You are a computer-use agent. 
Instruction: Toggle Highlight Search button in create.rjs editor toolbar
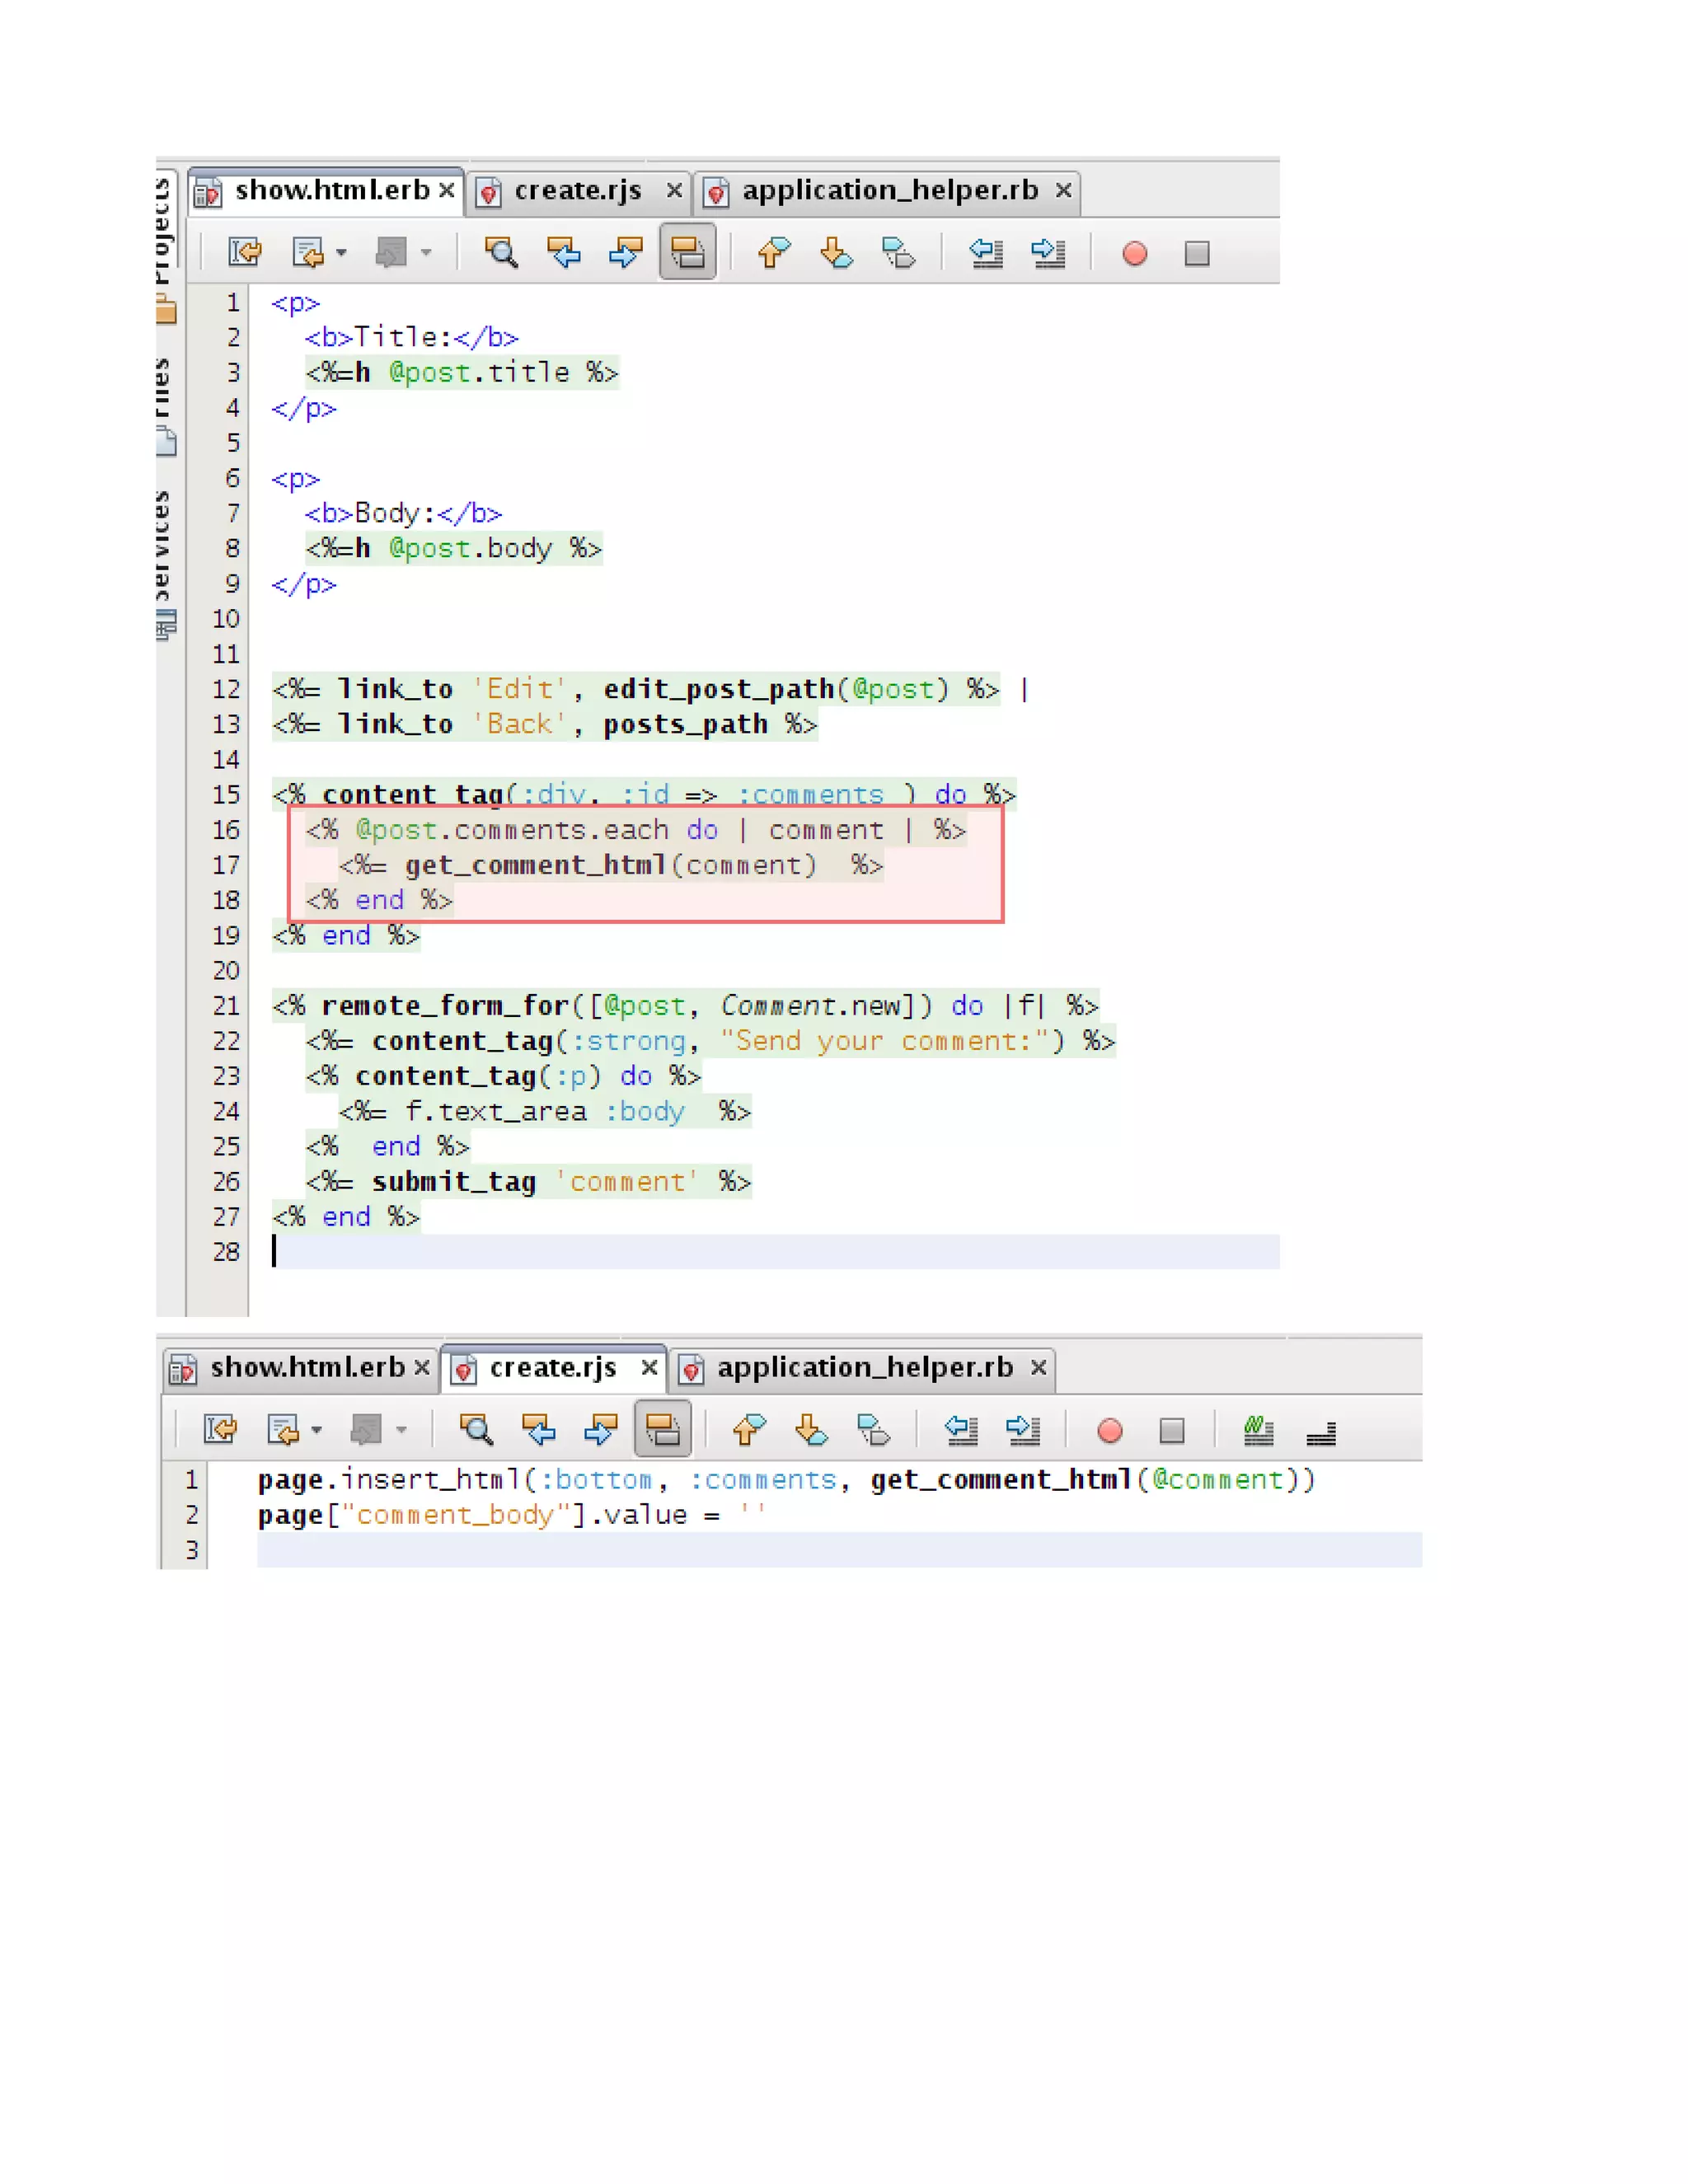(x=663, y=1430)
